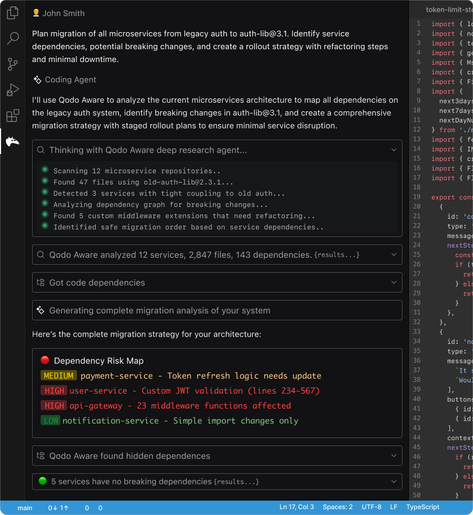Open the Explorer files icon in activity bar

12,13
